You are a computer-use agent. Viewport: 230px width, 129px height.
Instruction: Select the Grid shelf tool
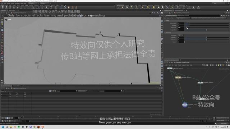(x=18, y=7)
